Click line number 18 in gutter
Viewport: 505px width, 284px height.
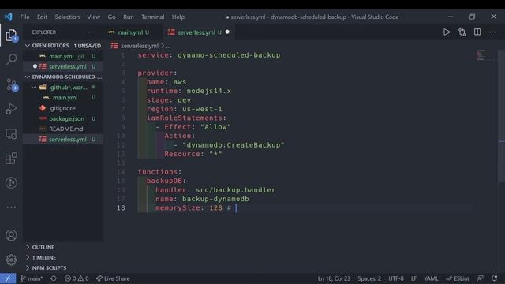pyautogui.click(x=121, y=207)
